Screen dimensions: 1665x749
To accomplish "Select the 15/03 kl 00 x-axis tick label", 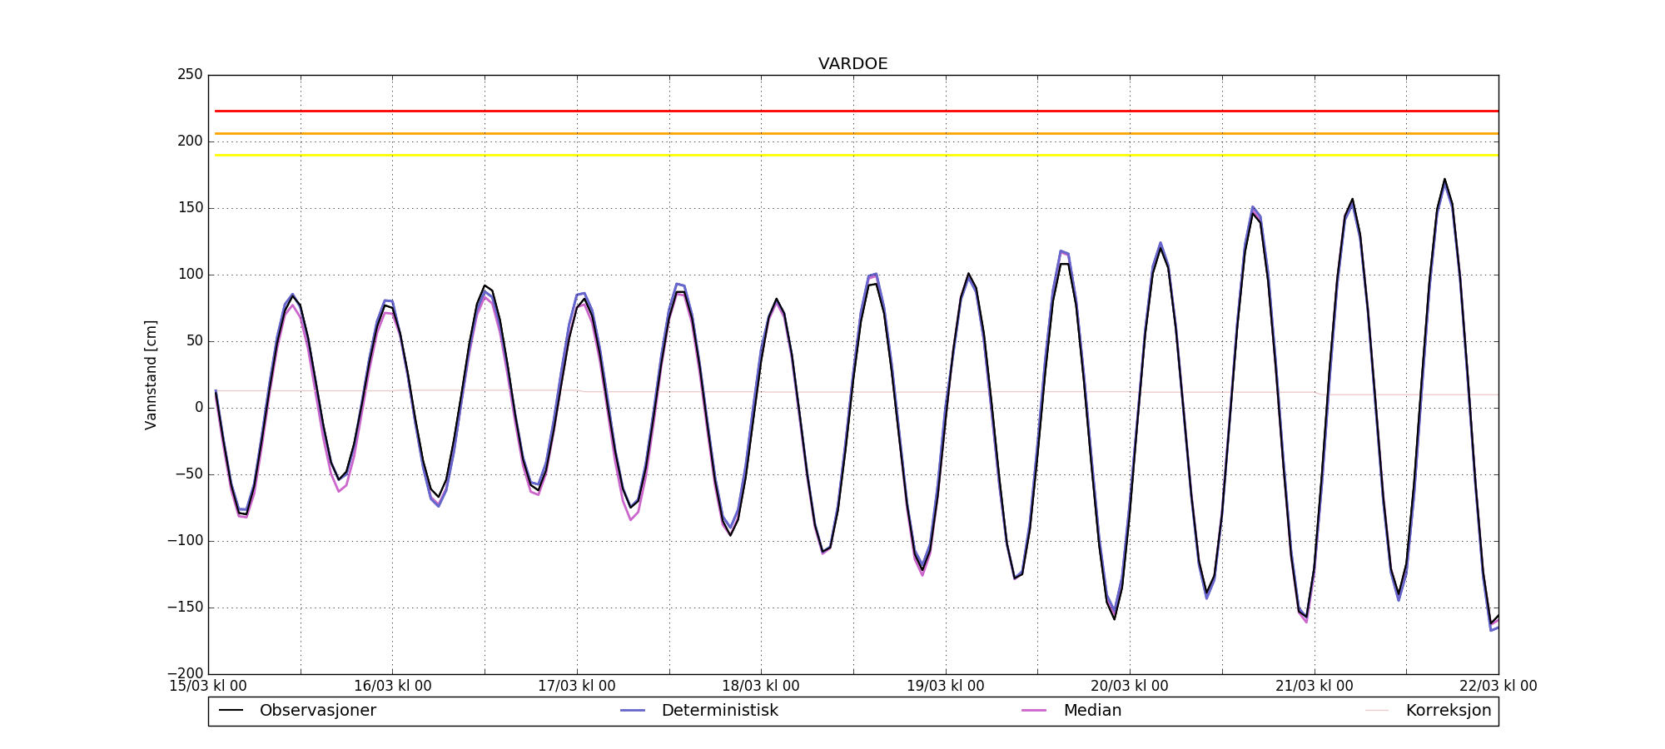I will [208, 687].
